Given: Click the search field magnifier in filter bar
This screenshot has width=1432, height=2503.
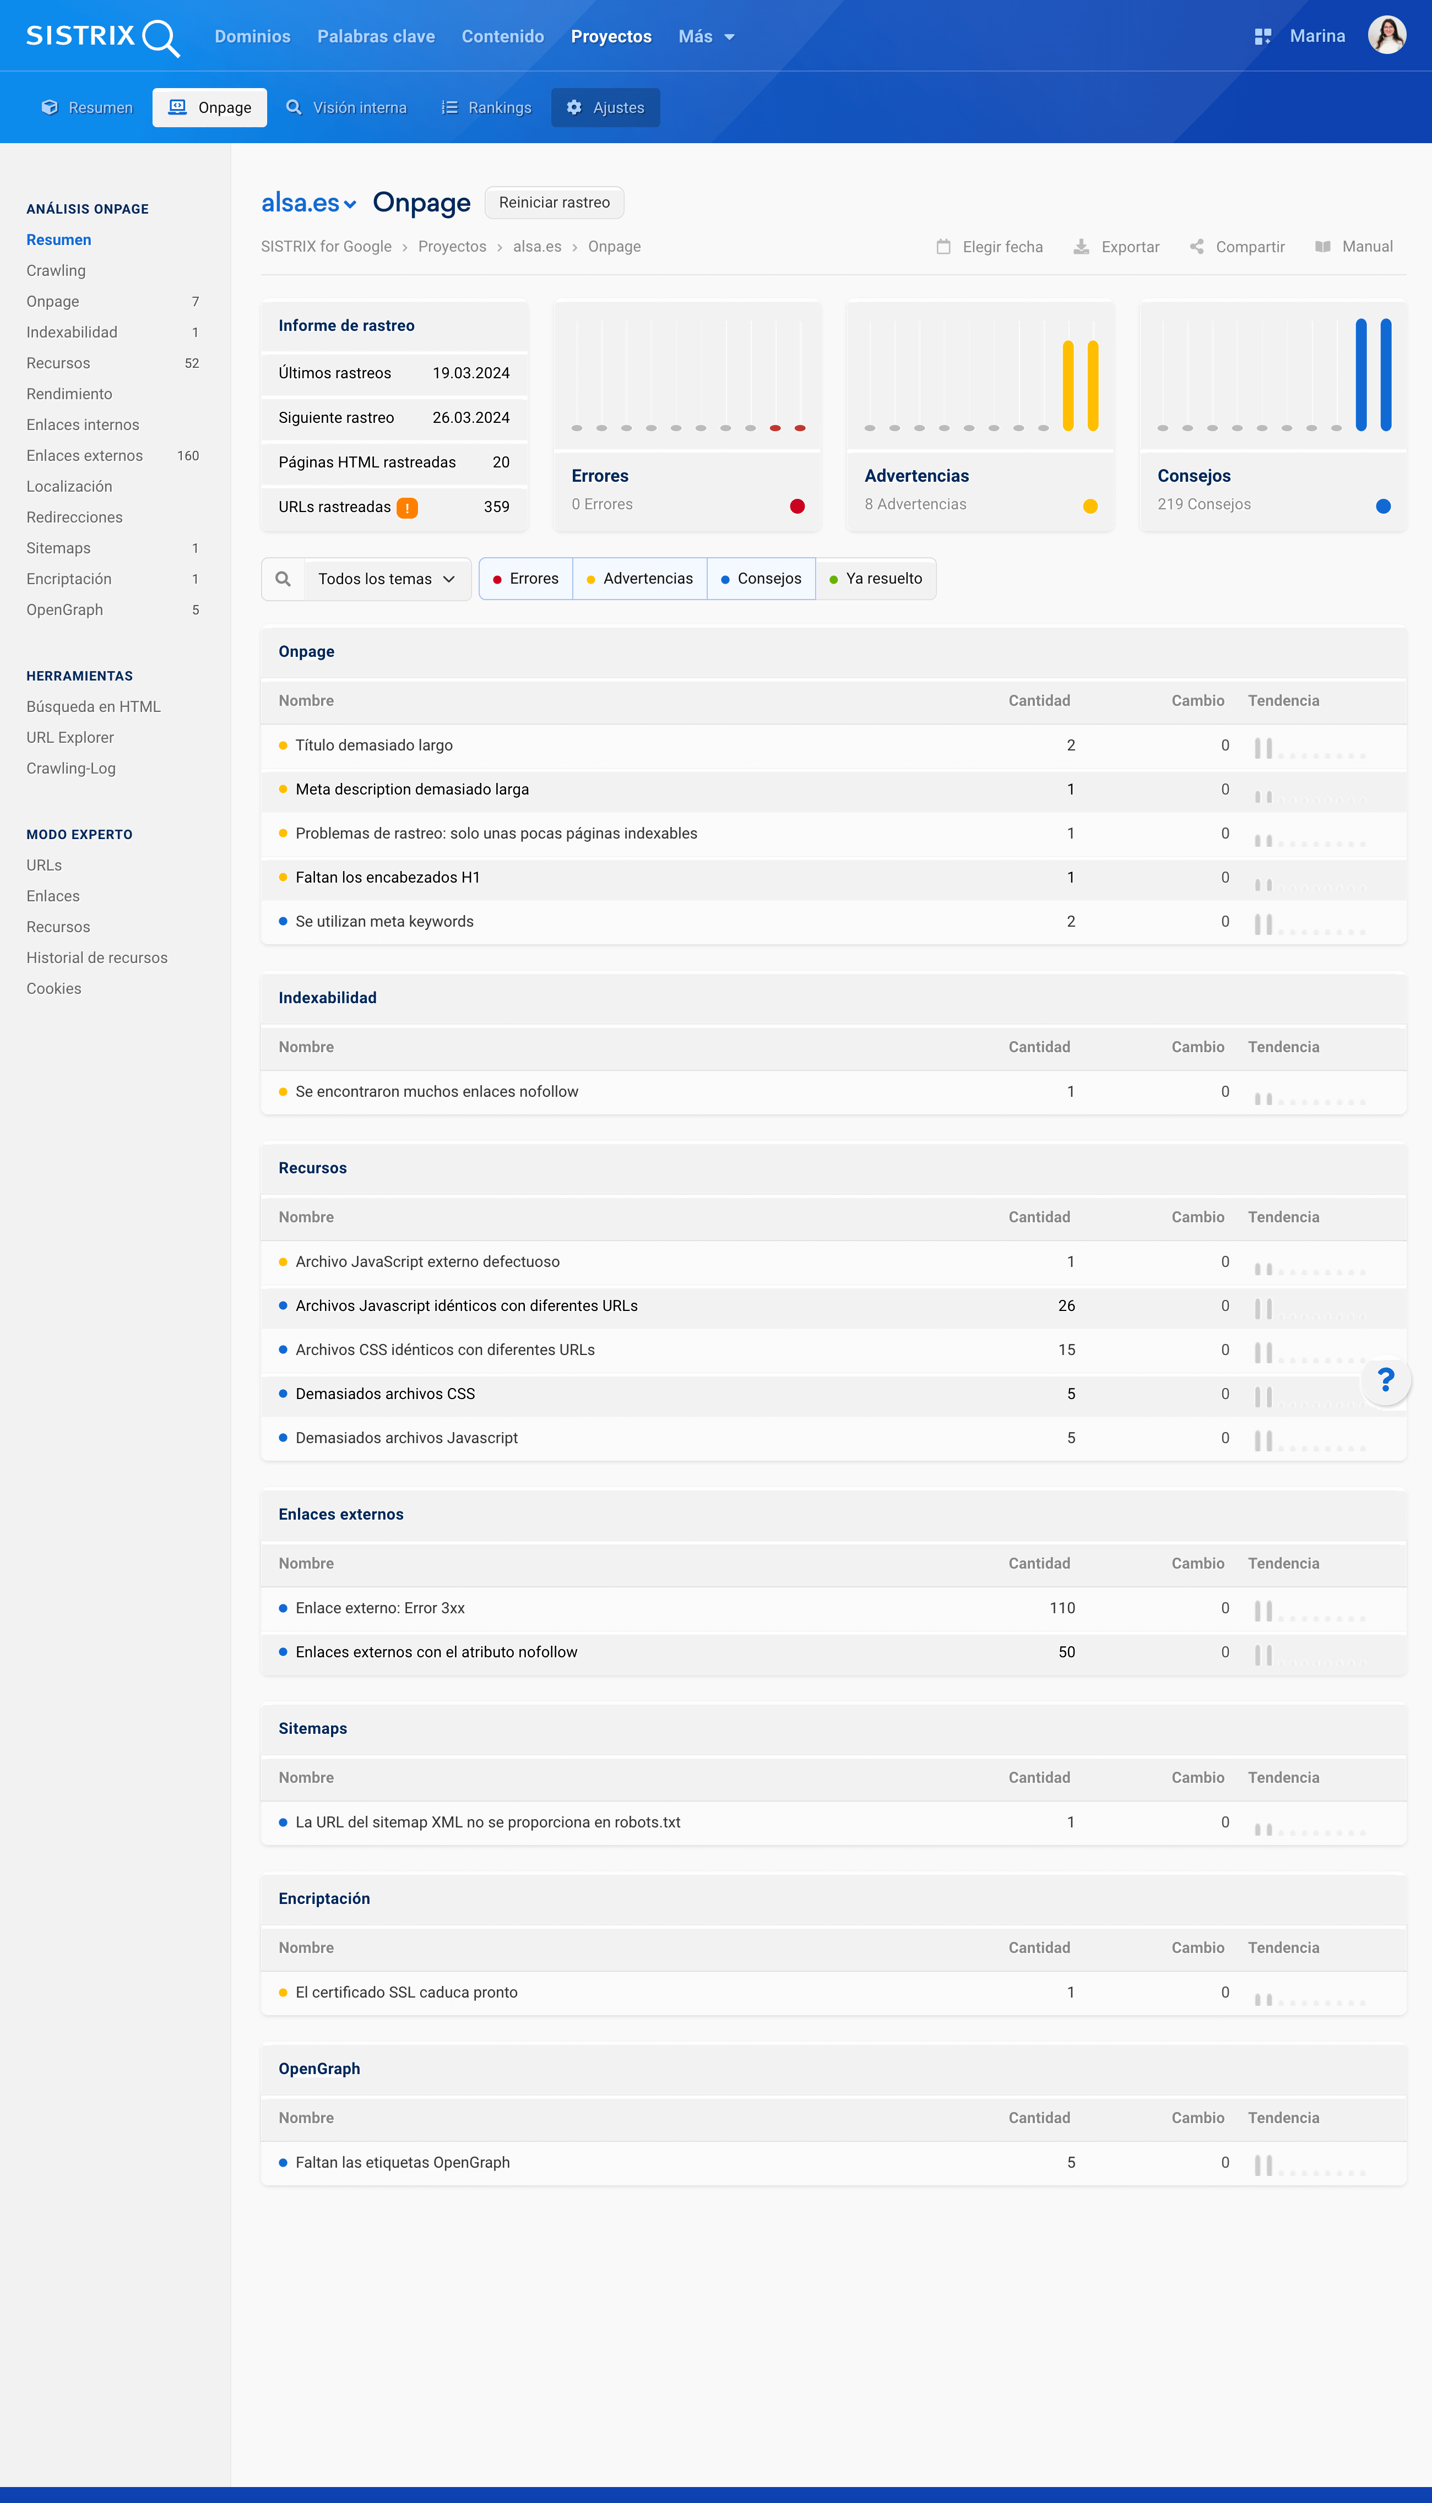Looking at the screenshot, I should [x=283, y=579].
